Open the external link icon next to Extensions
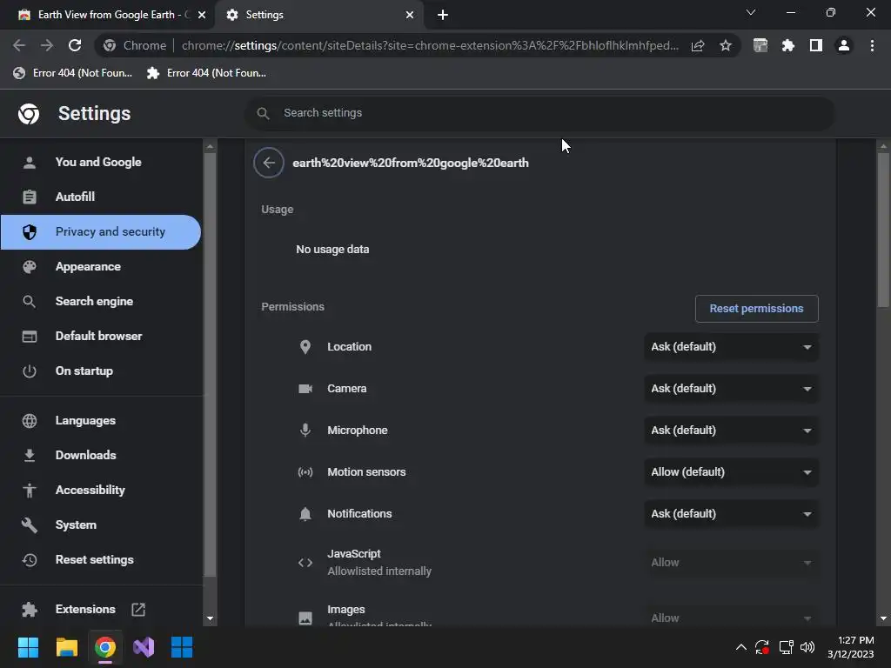 click(x=138, y=610)
